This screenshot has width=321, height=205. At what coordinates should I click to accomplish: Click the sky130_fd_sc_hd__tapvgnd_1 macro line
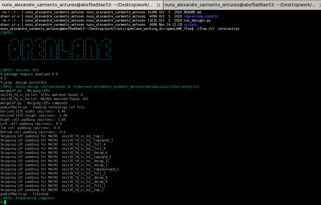[56, 157]
